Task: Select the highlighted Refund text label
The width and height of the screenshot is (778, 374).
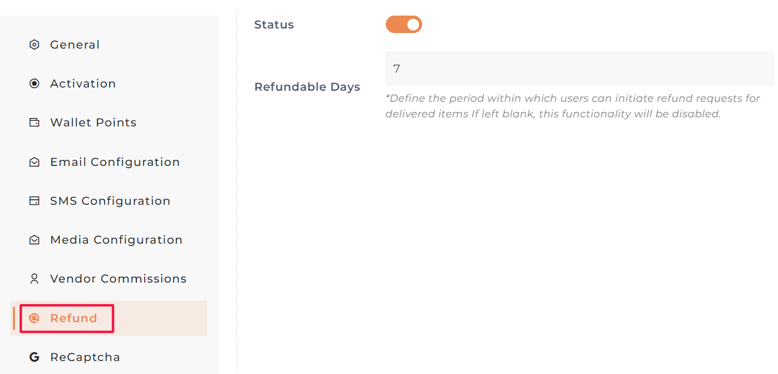Action: pyautogui.click(x=73, y=318)
